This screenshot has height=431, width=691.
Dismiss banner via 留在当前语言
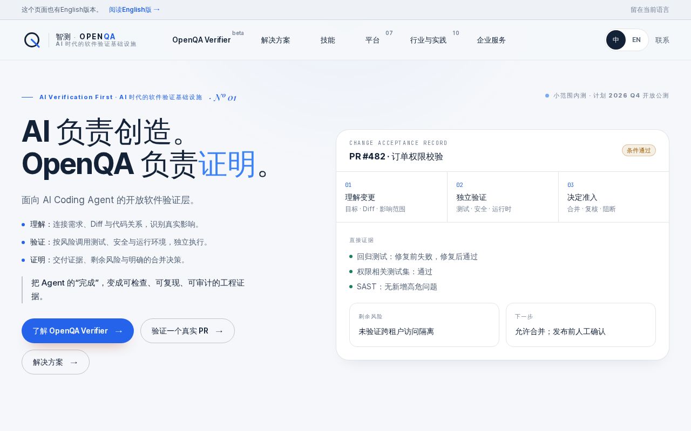pyautogui.click(x=650, y=10)
